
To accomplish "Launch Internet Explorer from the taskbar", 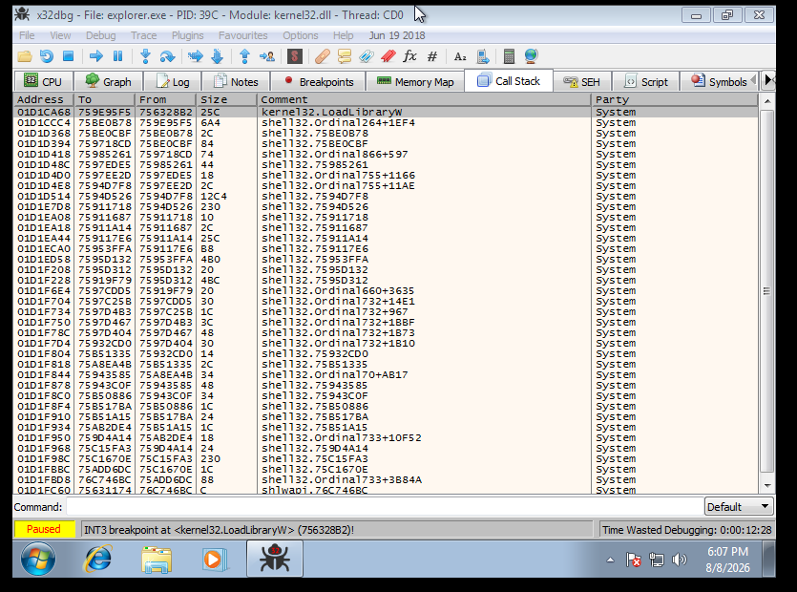I will click(x=98, y=559).
